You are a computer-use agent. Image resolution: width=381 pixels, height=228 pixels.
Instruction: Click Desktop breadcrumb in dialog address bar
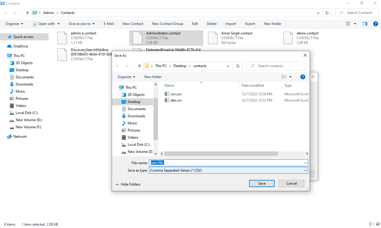[180, 66]
